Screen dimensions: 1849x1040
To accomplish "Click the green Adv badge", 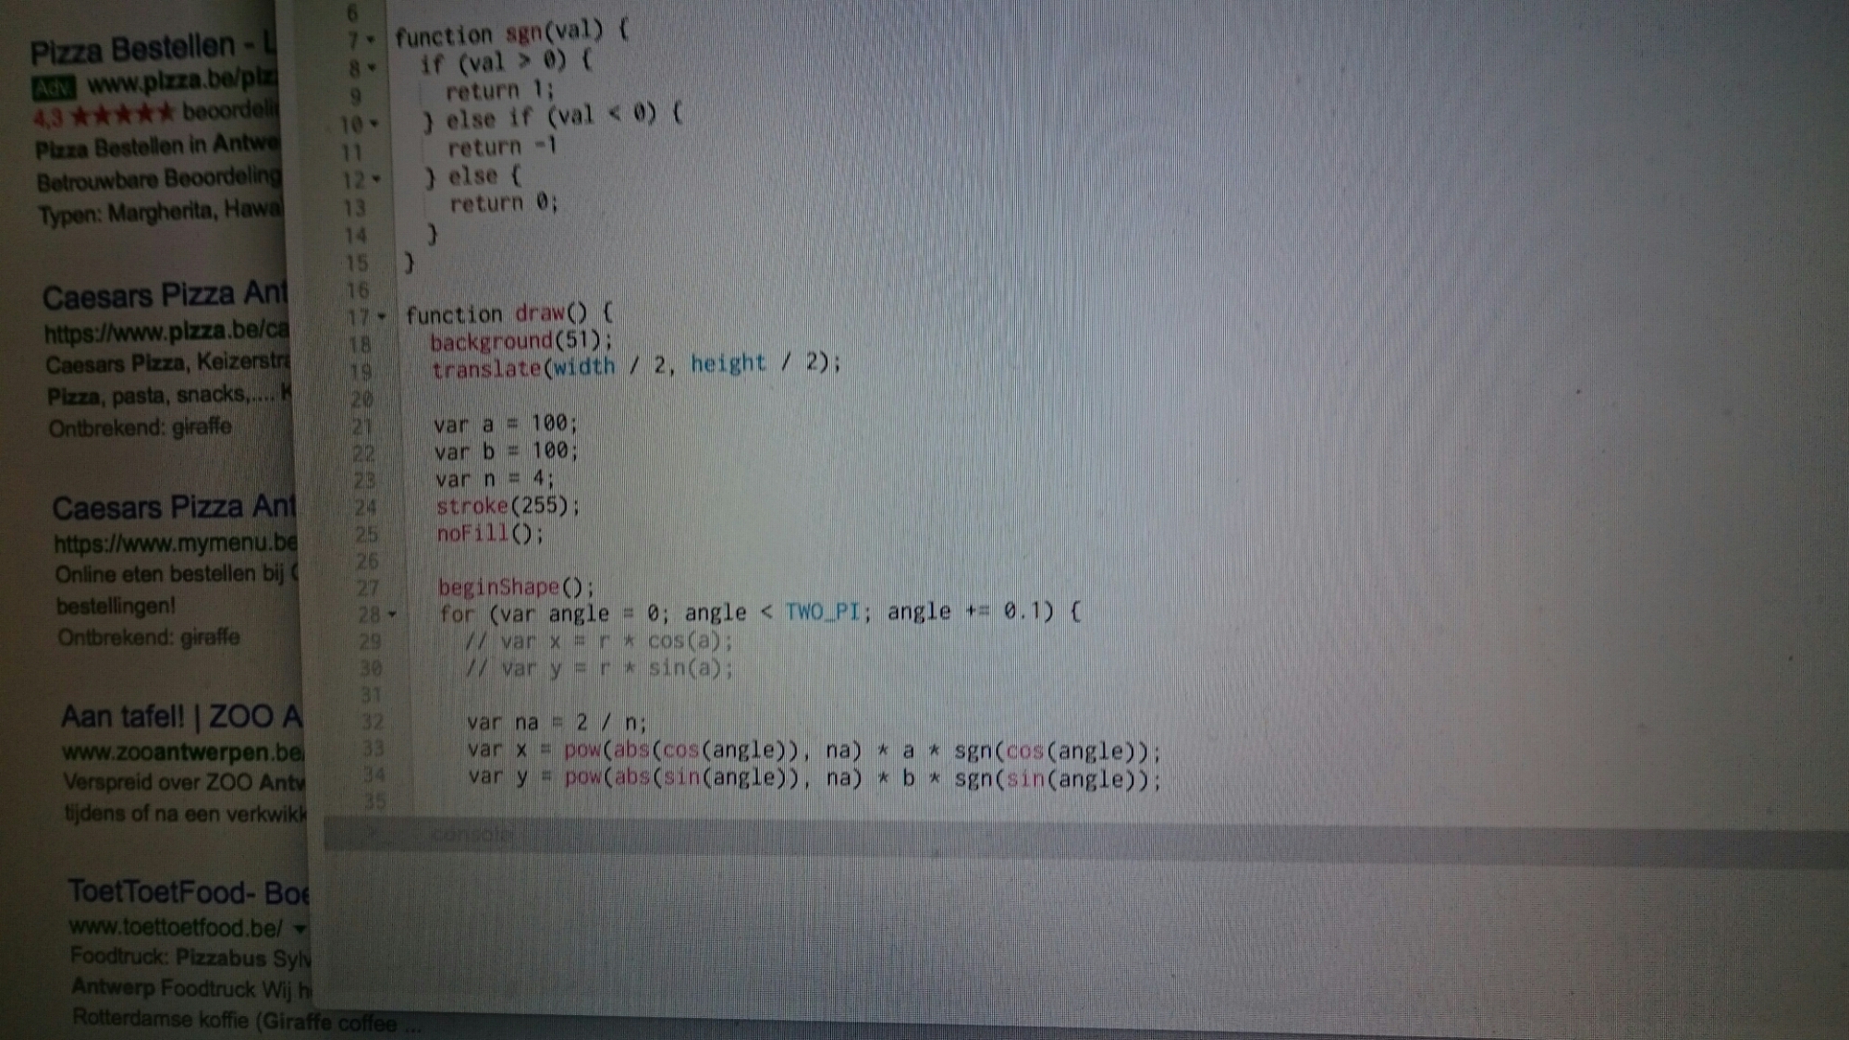I will click(x=54, y=88).
